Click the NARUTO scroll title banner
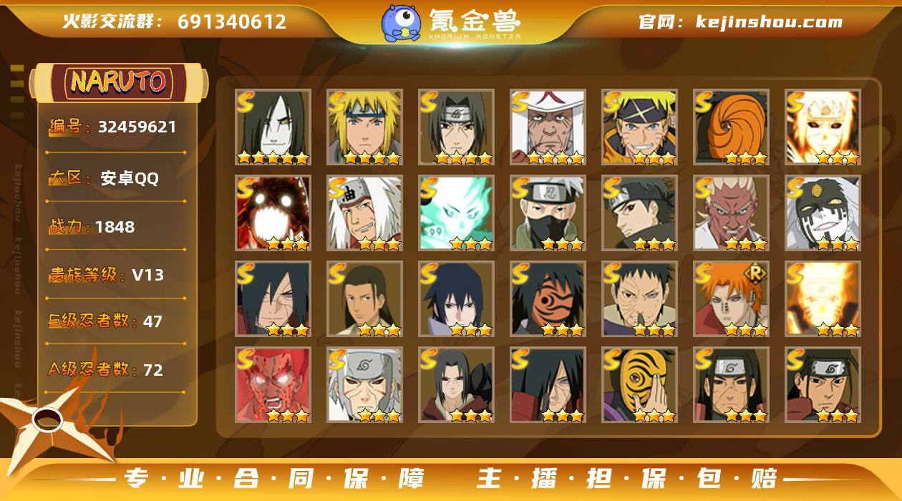902x501 pixels. (x=118, y=82)
